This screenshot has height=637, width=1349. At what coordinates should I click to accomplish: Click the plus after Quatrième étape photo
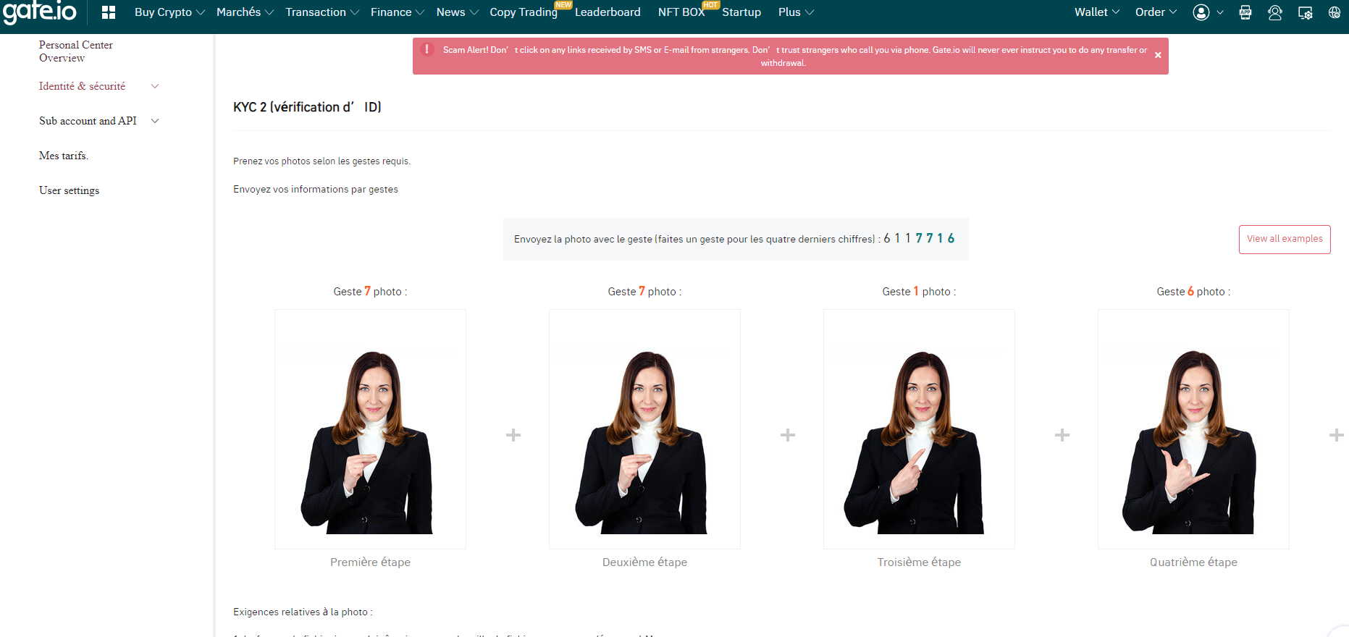1337,434
